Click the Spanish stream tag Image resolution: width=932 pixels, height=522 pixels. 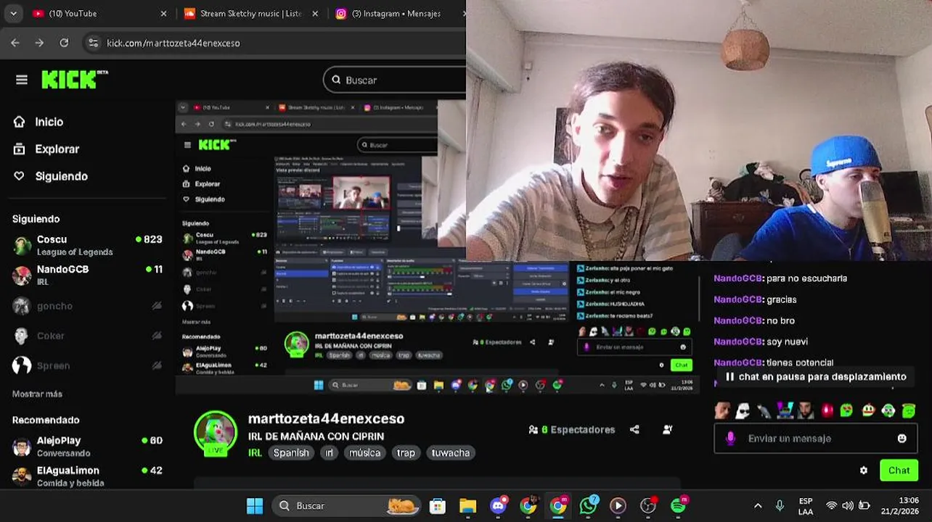point(291,452)
